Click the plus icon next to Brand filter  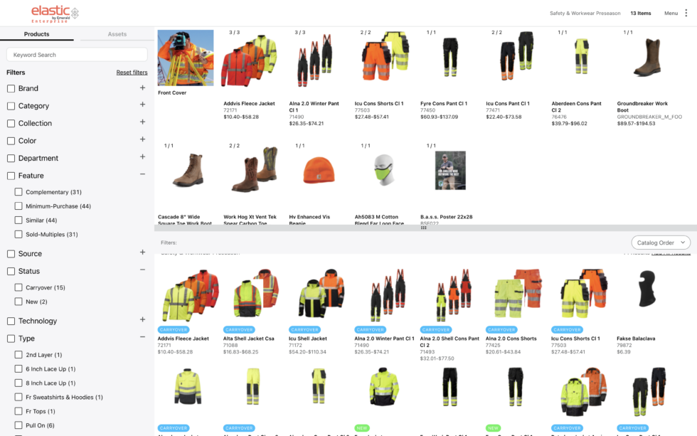tap(142, 88)
